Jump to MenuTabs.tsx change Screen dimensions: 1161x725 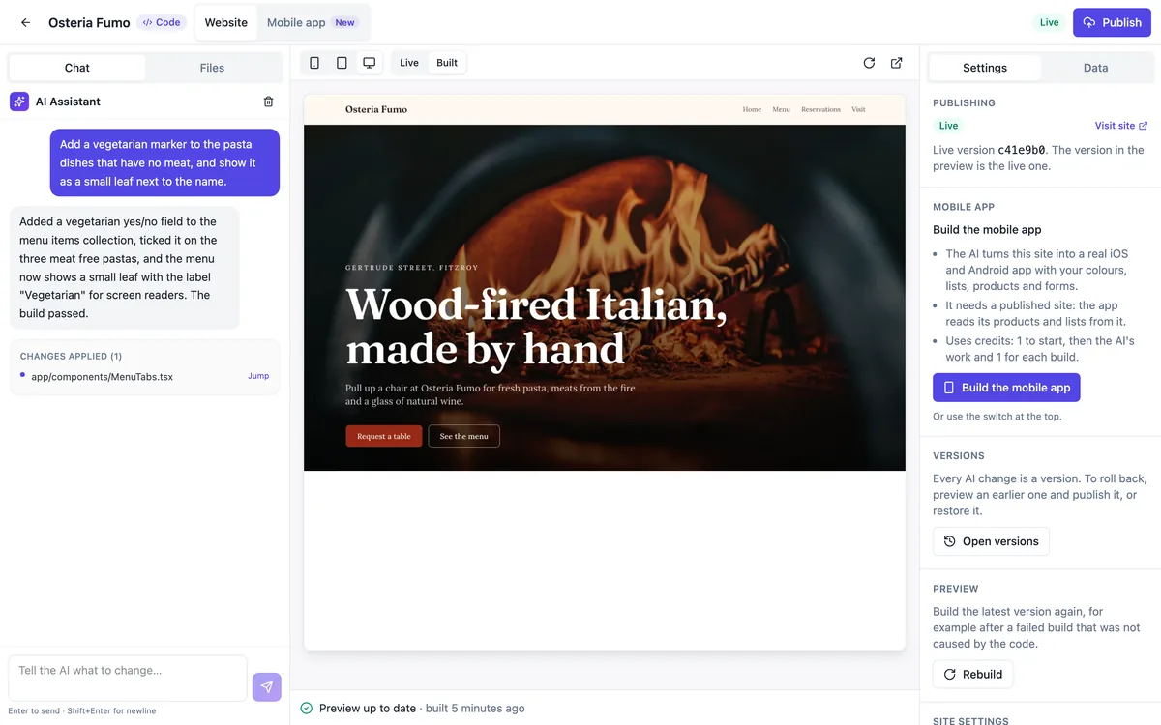tap(258, 376)
